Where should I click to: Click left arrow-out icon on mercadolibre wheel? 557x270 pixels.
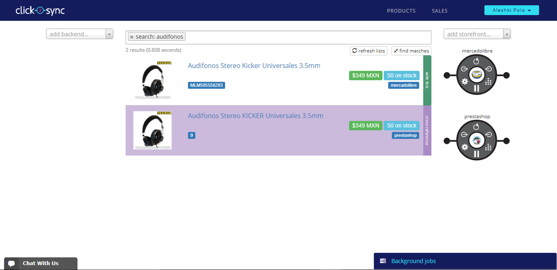point(464,69)
